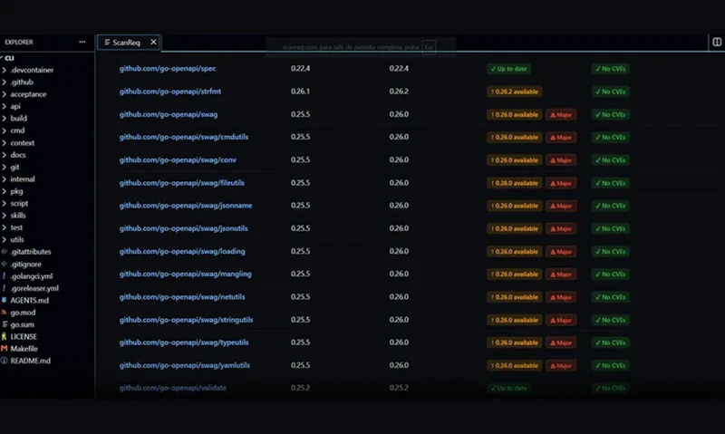Click the Major badge in swag/jsonname row
This screenshot has width=725, height=434.
[x=561, y=207]
